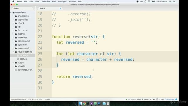The height and width of the screenshot is (106, 188).
Task: Open Notification Center icon
Action: [x=175, y=1]
